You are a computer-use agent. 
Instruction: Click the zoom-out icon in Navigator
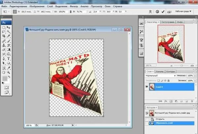click(x=171, y=66)
